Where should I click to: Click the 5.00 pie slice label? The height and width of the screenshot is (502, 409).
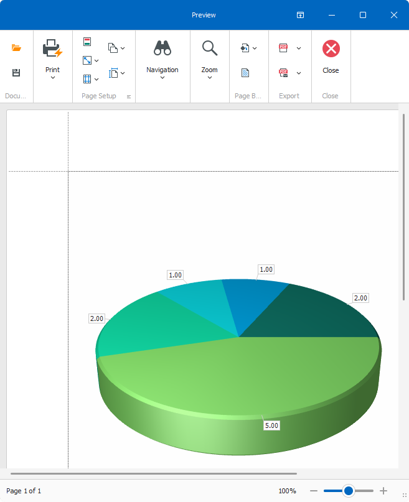coord(271,425)
